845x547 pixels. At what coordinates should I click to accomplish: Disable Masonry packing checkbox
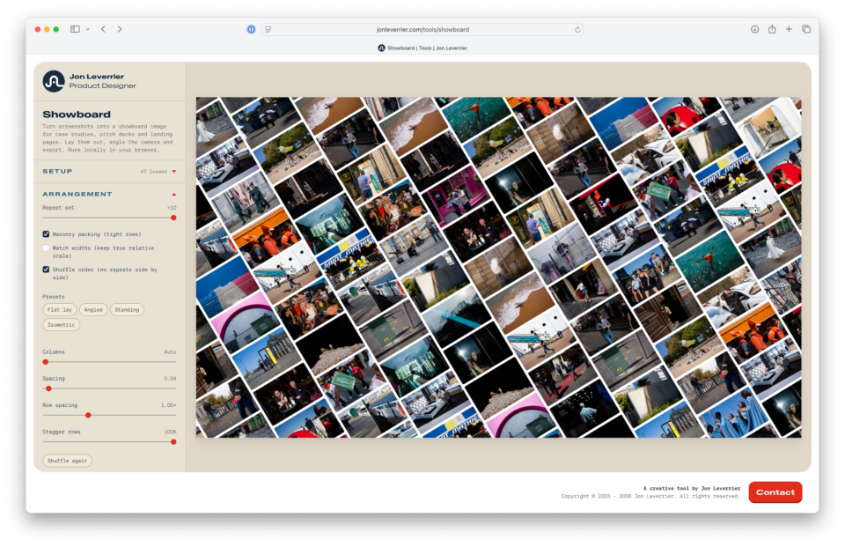coord(46,234)
